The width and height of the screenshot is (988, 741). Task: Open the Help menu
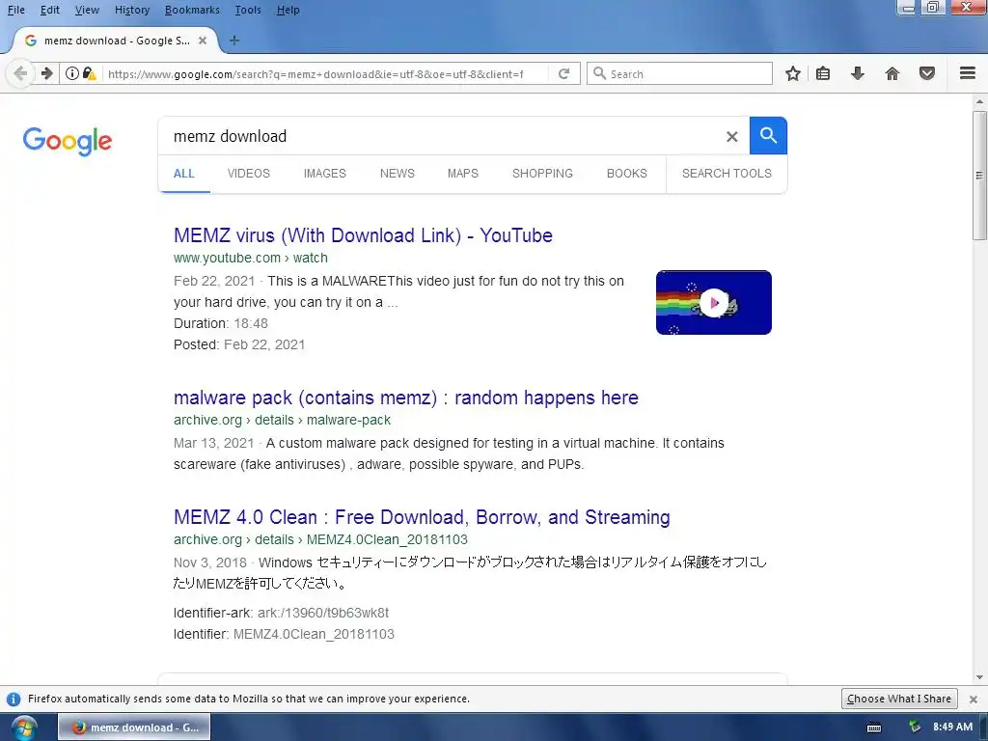pyautogui.click(x=288, y=10)
